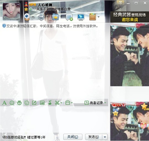Open applications box icon
The image size is (149, 141).
[93, 17]
